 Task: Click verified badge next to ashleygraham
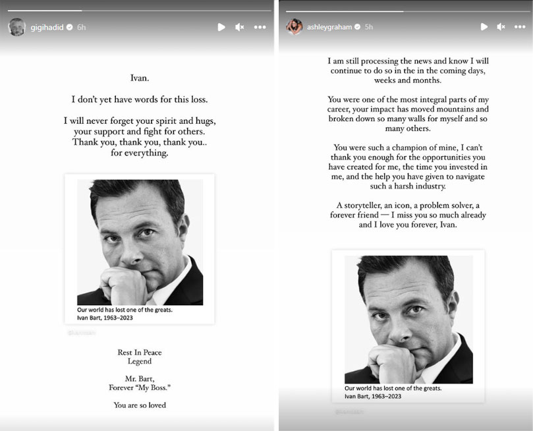pos(358,27)
